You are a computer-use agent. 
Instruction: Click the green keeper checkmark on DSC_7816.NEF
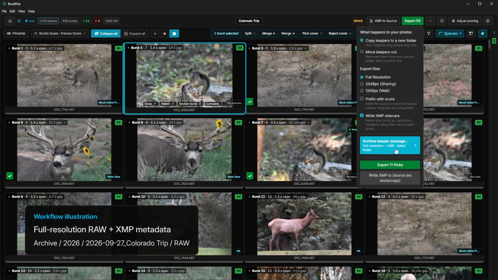click(10, 176)
